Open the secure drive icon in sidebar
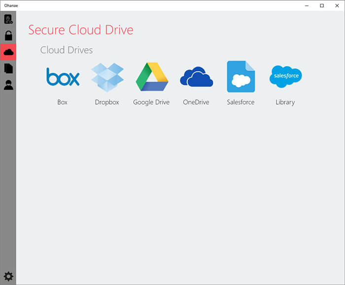 click(x=8, y=19)
